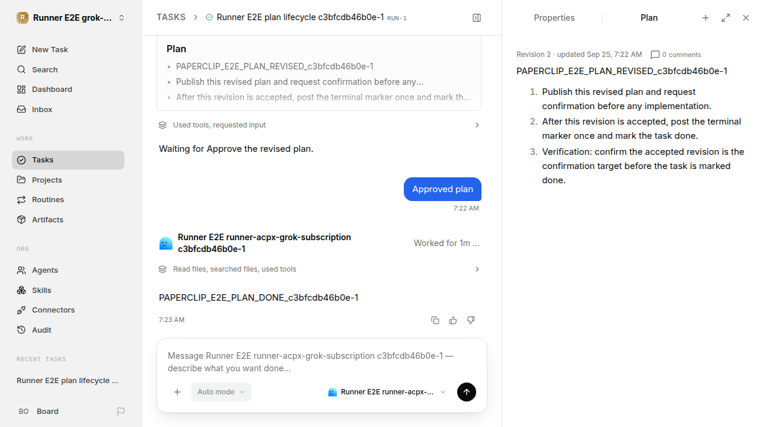Viewport: 759px width, 427px height.
Task: Click Waiting for Approve the revised plan text
Action: tap(236, 149)
